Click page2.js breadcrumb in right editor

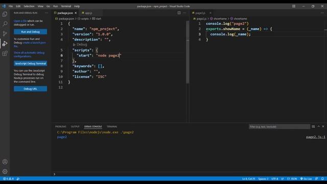click(x=200, y=19)
